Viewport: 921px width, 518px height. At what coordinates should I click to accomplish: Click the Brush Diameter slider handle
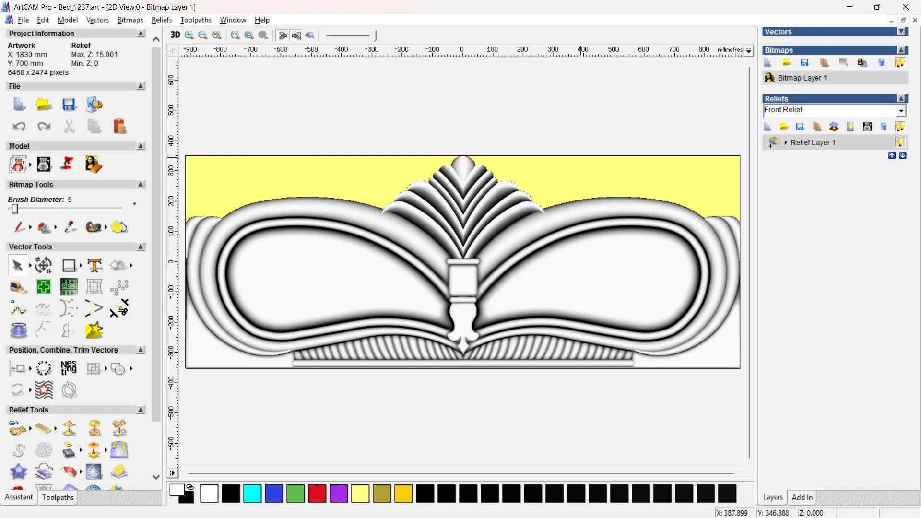[15, 209]
